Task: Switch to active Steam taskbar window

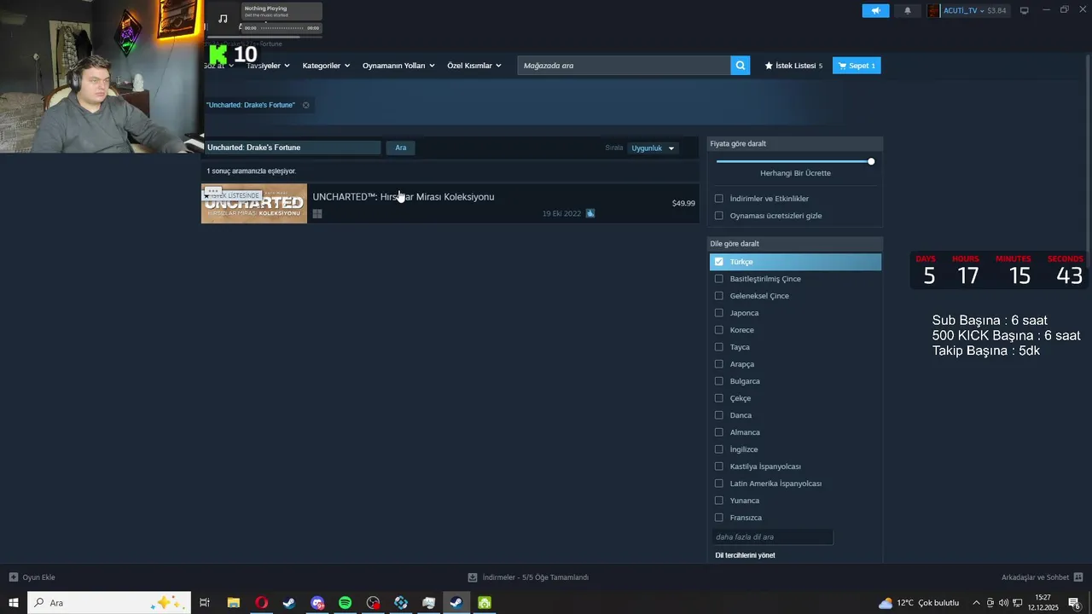Action: coord(456,603)
